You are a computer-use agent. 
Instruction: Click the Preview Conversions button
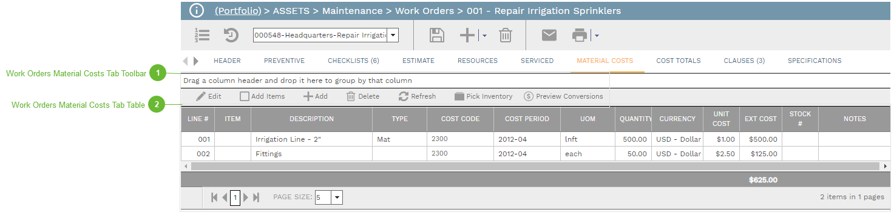tap(563, 96)
